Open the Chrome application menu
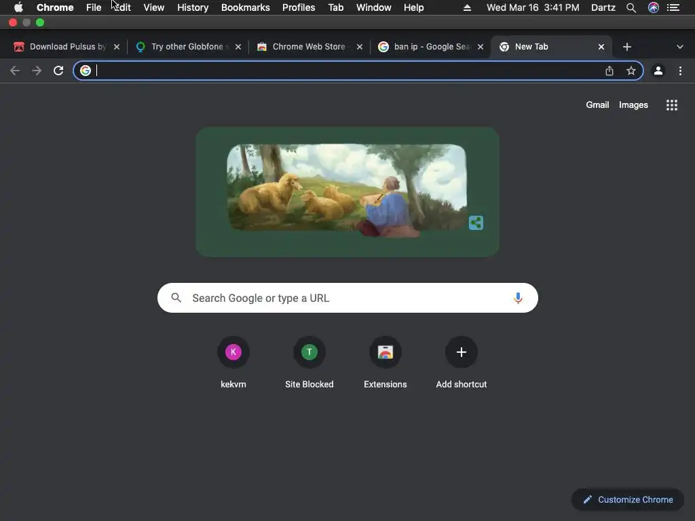The height and width of the screenshot is (521, 695). pos(55,7)
